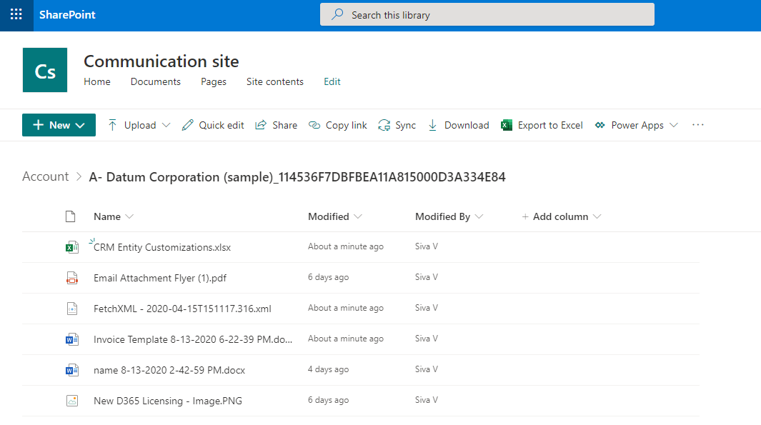Viewport: 761px width, 425px height.
Task: Click the Name column header text
Action: point(107,217)
